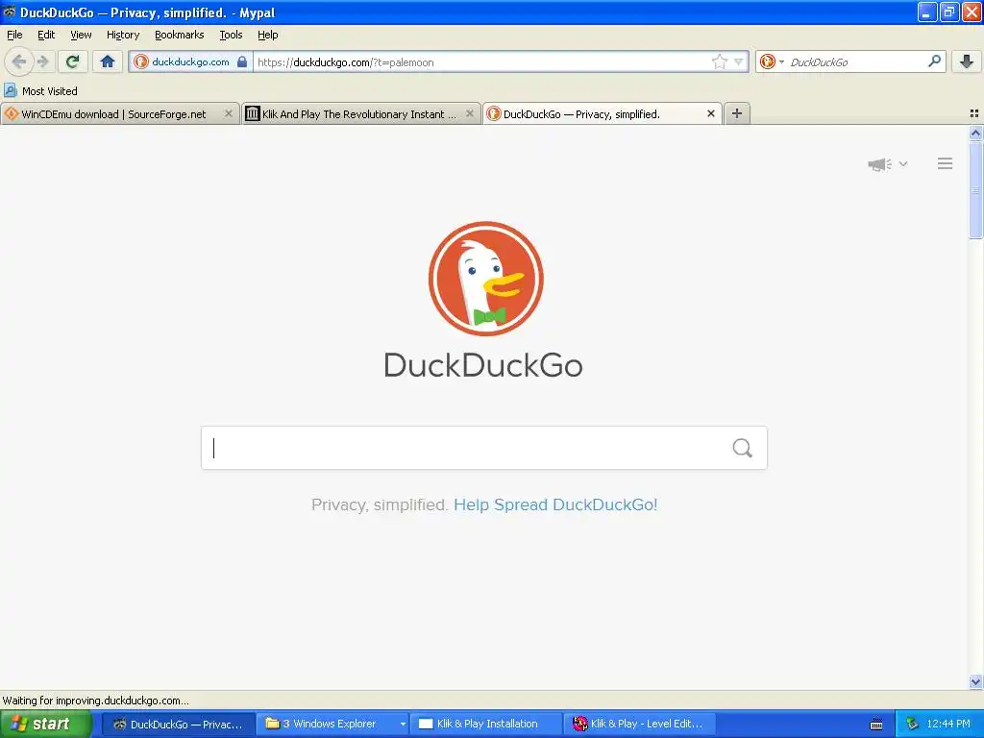This screenshot has width=984, height=738.
Task: Switch to Klik & Play Level Editor taskbar button
Action: pyautogui.click(x=639, y=725)
